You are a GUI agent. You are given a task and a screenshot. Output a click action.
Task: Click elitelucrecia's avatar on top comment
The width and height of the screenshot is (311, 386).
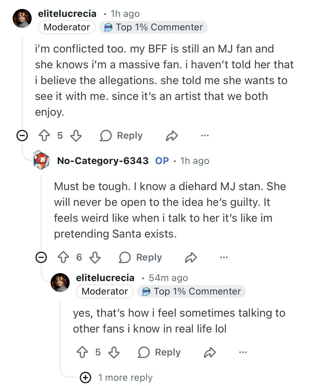coord(22,18)
